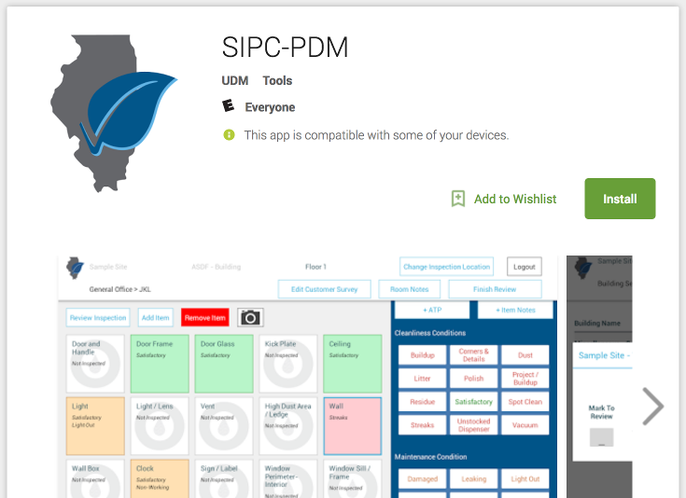This screenshot has height=498, width=686.
Task: Install the SIPC-PDM app
Action: [620, 199]
